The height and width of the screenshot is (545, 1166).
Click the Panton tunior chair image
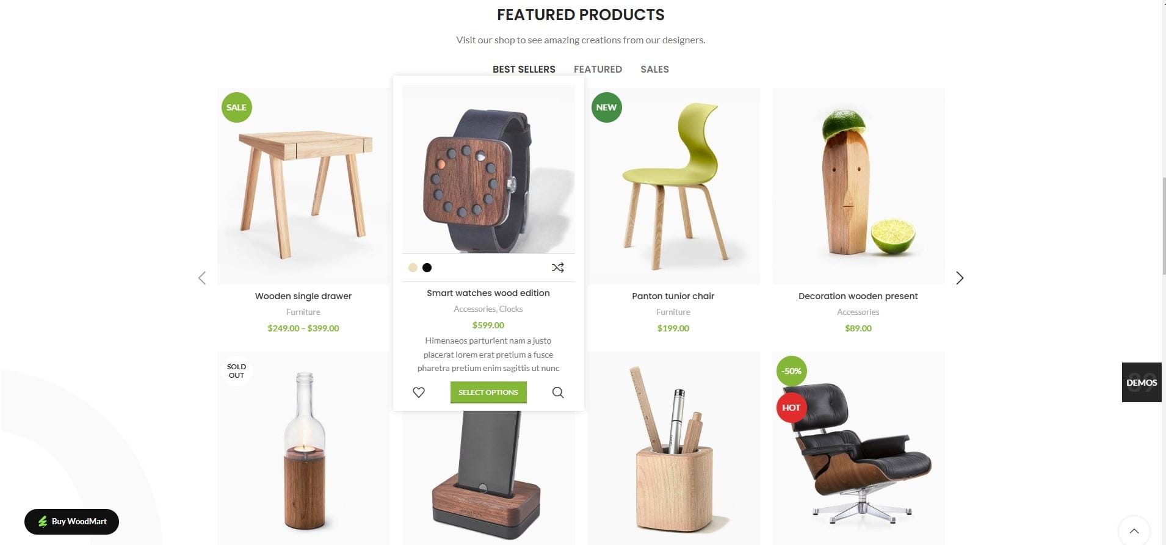pyautogui.click(x=673, y=186)
